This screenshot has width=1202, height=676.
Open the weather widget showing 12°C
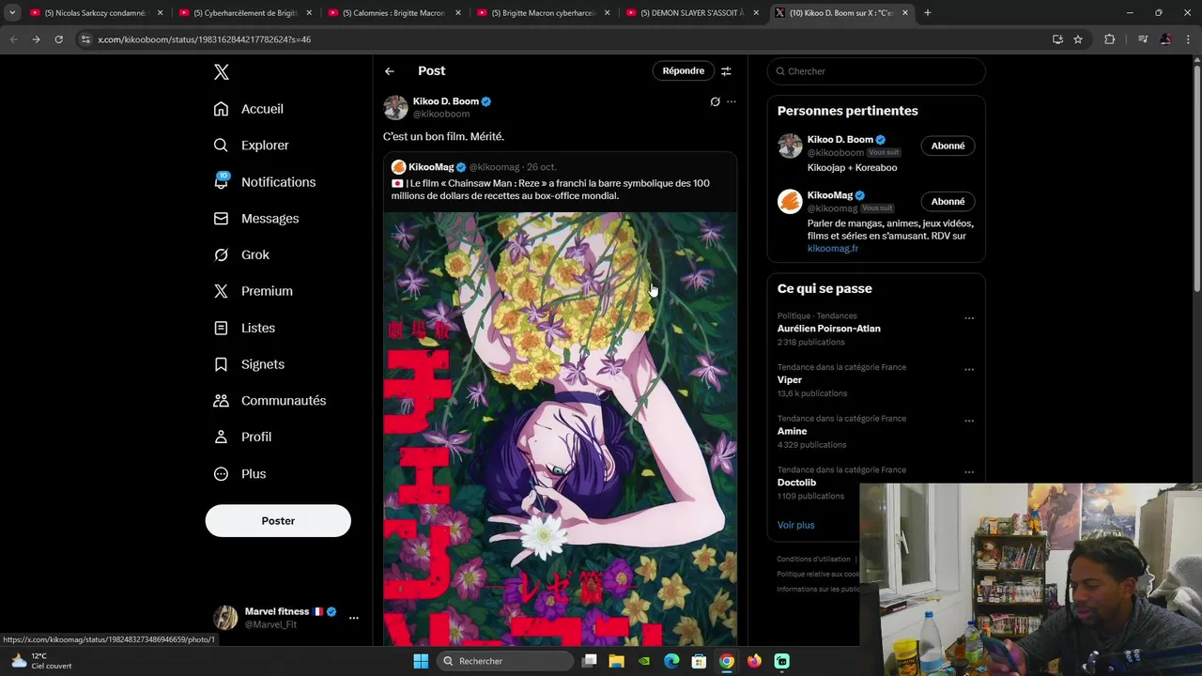[x=39, y=661]
